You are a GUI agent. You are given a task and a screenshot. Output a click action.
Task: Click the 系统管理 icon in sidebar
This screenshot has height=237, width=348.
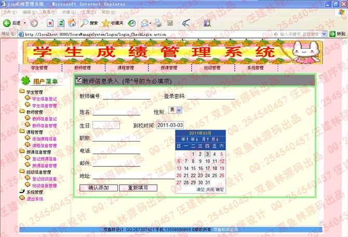tap(22, 191)
